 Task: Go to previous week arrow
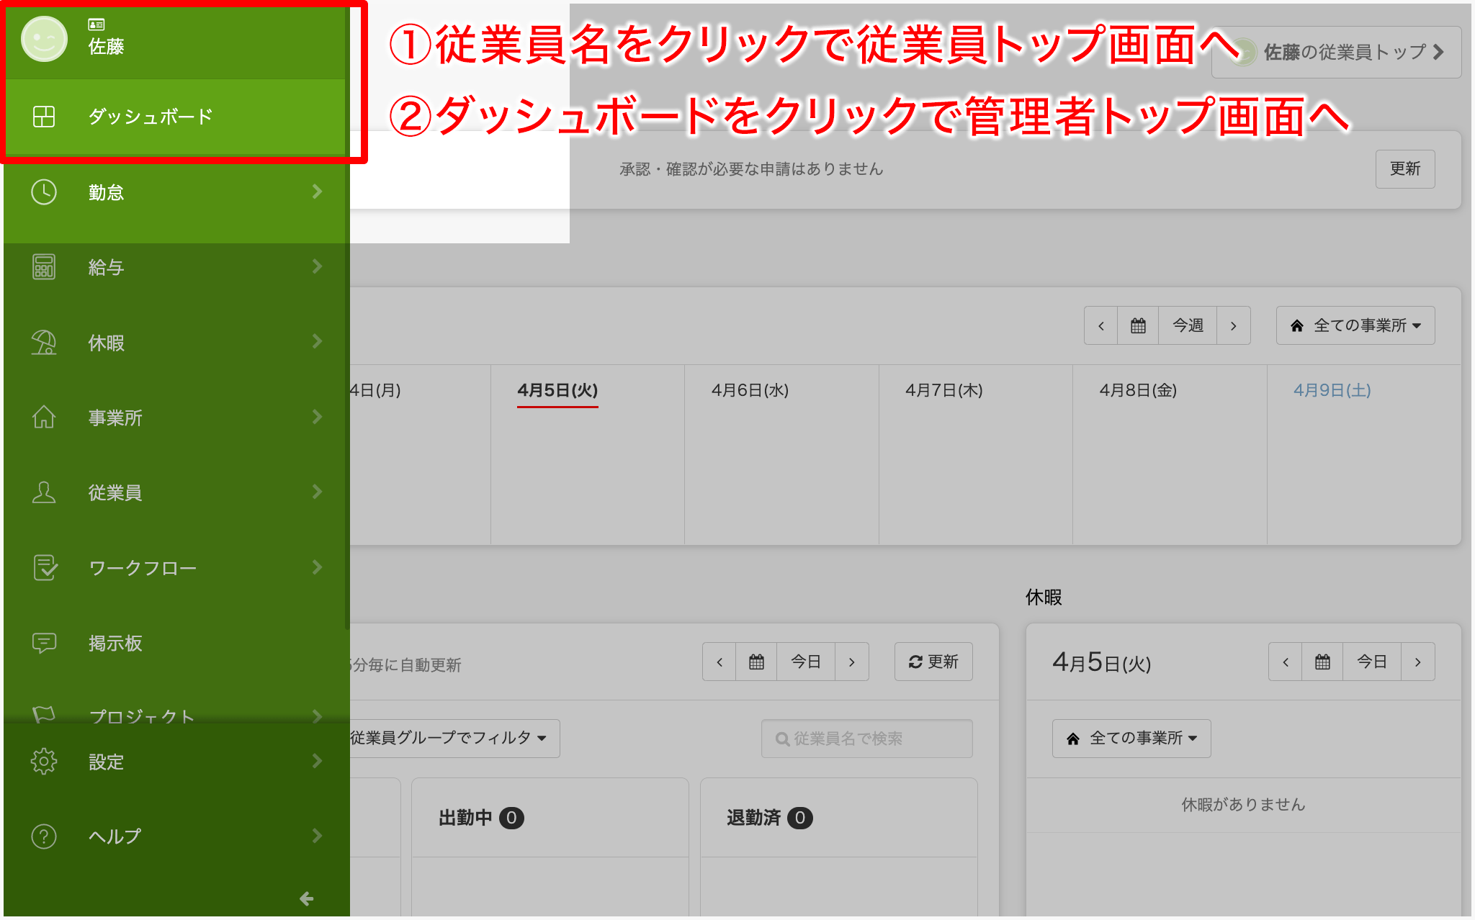pyautogui.click(x=1101, y=325)
